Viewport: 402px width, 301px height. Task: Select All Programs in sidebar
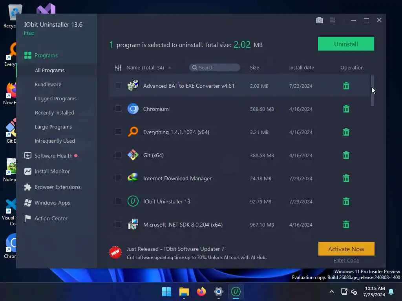[49, 70]
